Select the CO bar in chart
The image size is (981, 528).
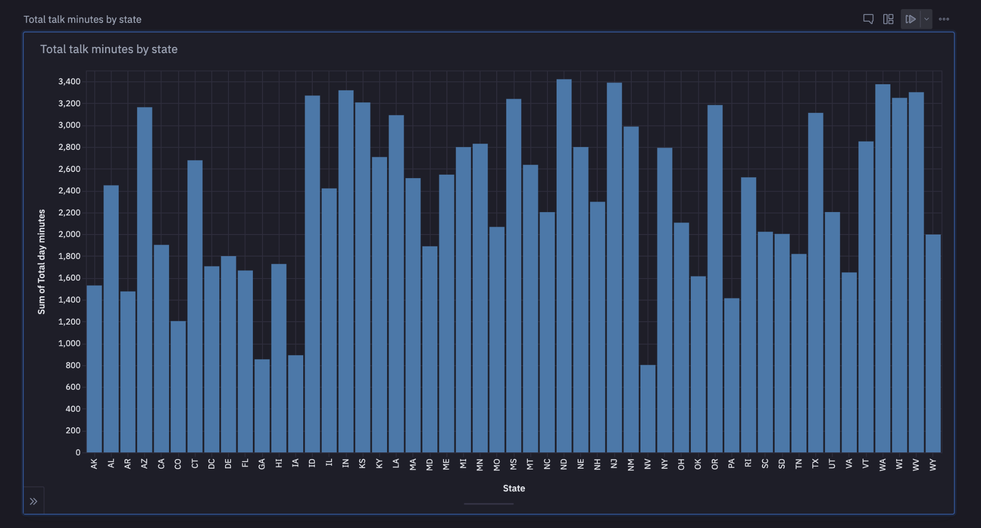[x=178, y=387]
